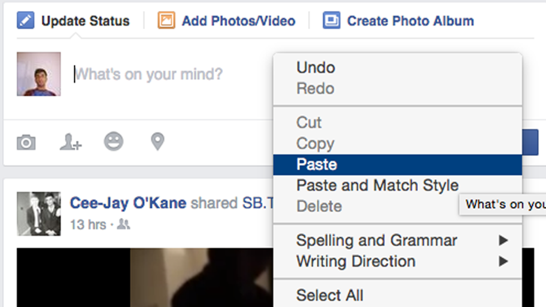Choose Select All from the context menu
The width and height of the screenshot is (546, 307).
click(x=330, y=295)
